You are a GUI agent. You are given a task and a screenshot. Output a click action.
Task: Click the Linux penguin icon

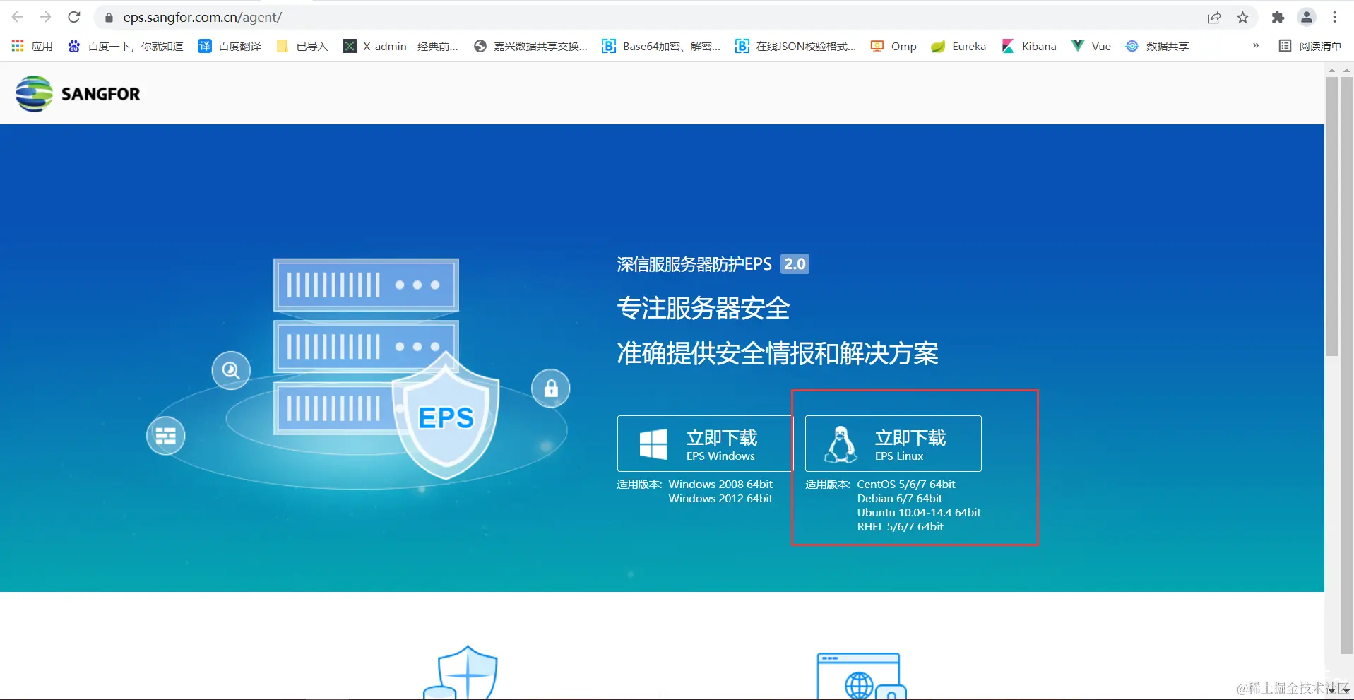click(841, 444)
